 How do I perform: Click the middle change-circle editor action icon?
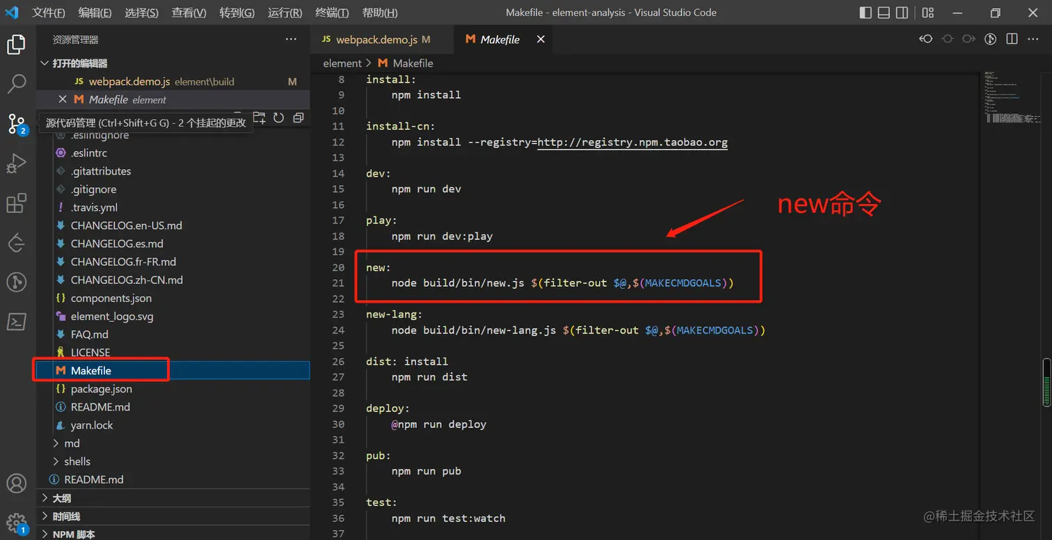947,39
